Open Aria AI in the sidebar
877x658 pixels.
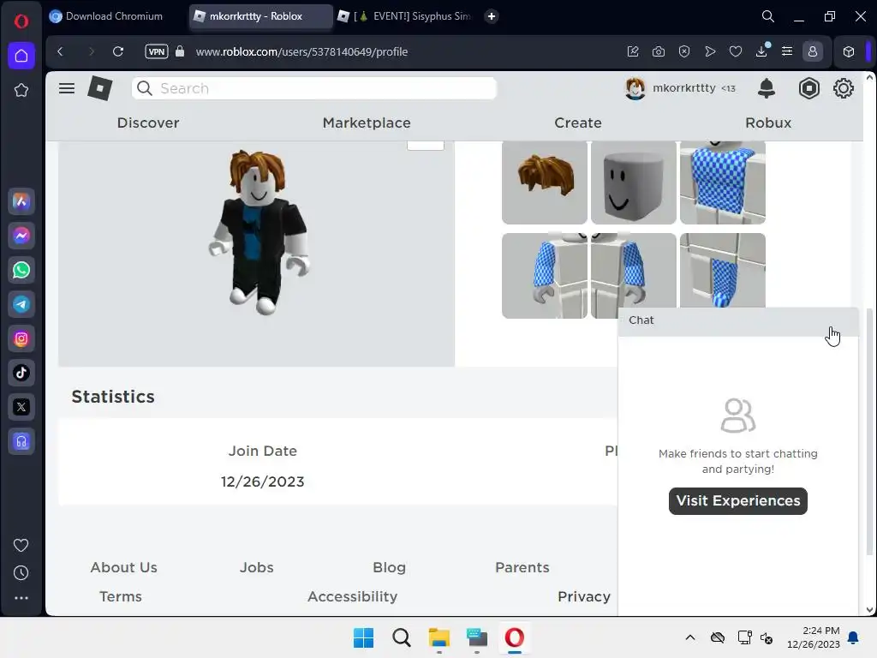(x=21, y=201)
